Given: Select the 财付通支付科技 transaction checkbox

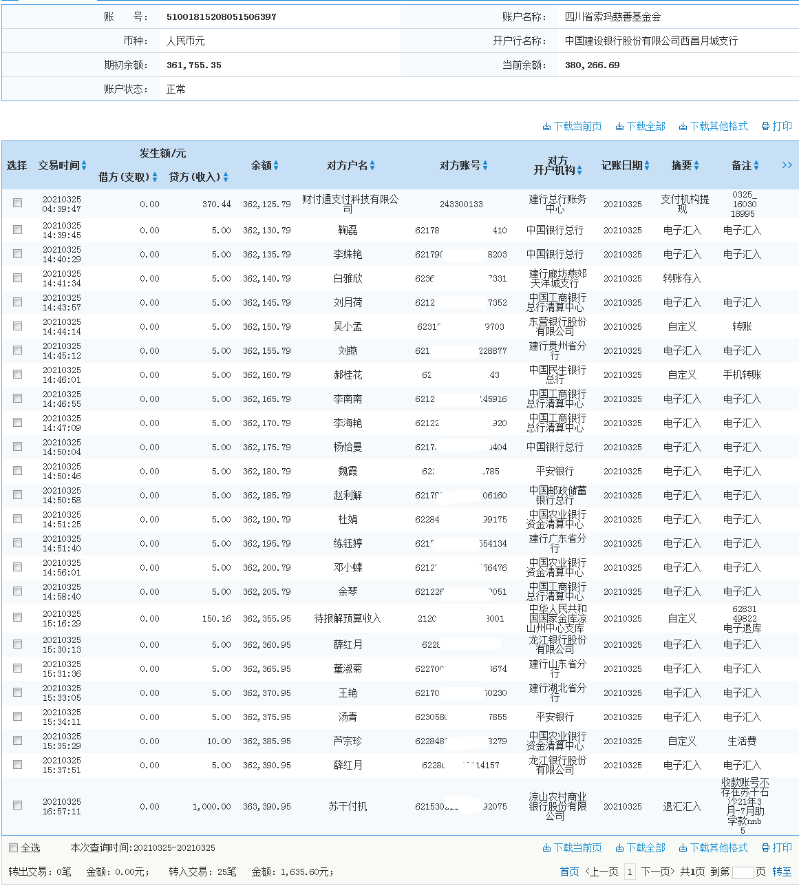Looking at the screenshot, I should point(17,203).
